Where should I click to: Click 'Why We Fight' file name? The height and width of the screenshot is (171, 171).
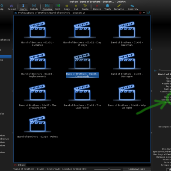coord(127,106)
